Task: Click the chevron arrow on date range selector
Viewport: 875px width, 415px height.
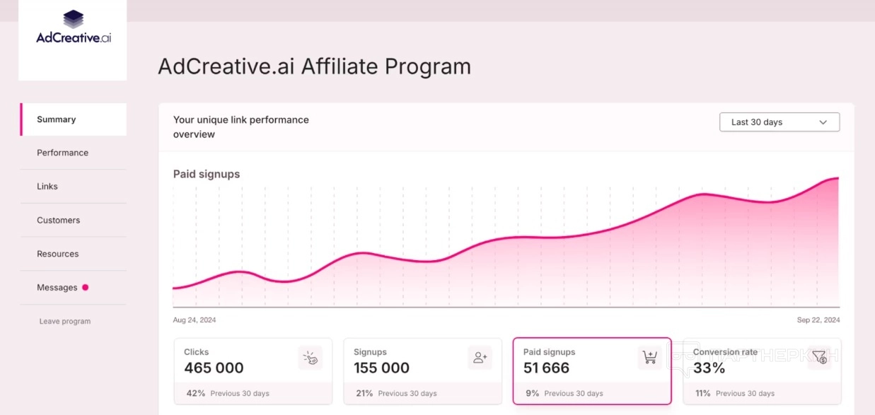Action: point(823,122)
